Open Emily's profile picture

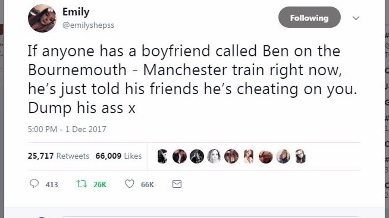pos(42,18)
